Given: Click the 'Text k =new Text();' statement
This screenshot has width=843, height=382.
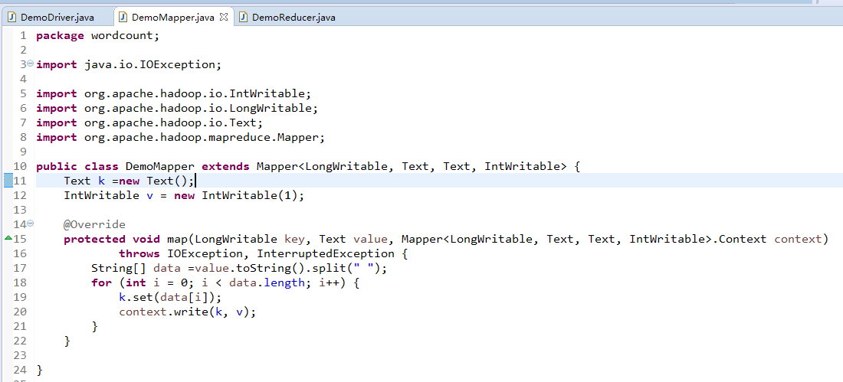Looking at the screenshot, I should [129, 181].
